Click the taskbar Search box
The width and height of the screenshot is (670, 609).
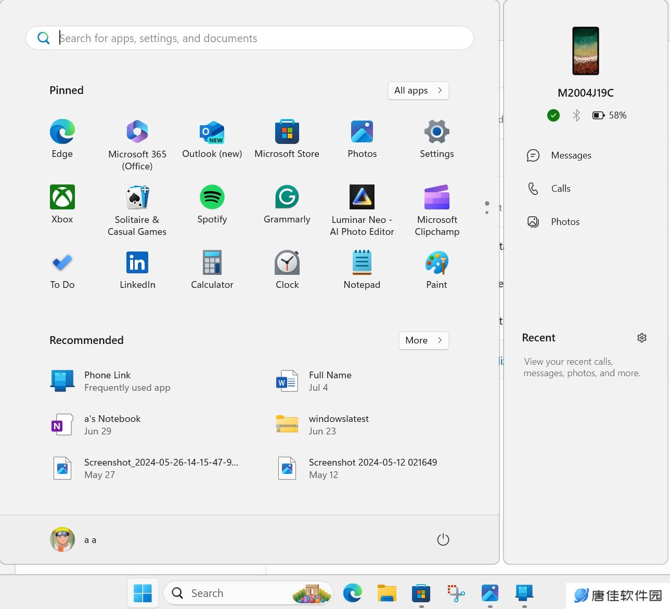(x=248, y=593)
